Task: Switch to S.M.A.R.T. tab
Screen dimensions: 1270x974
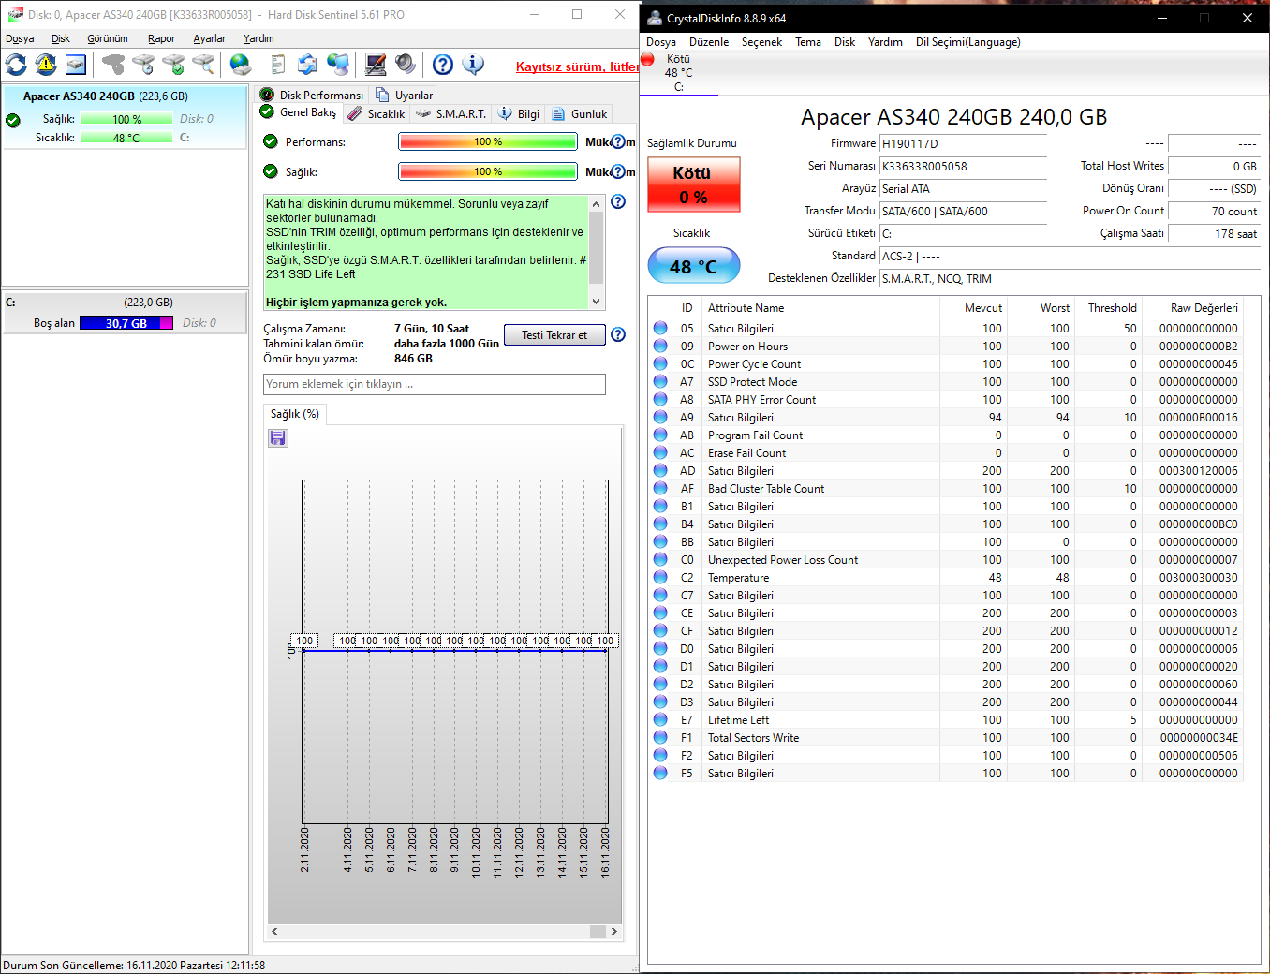Action: click(x=451, y=114)
